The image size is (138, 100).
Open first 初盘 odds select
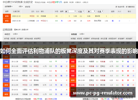[81, 11]
